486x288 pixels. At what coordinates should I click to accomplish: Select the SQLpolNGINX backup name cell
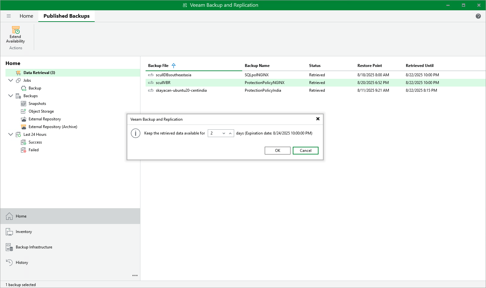257,75
